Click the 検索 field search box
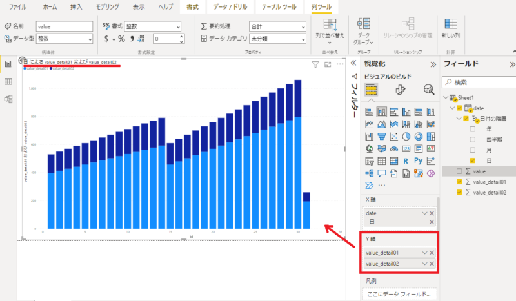Viewport: 516px width, 301px height. (x=480, y=83)
